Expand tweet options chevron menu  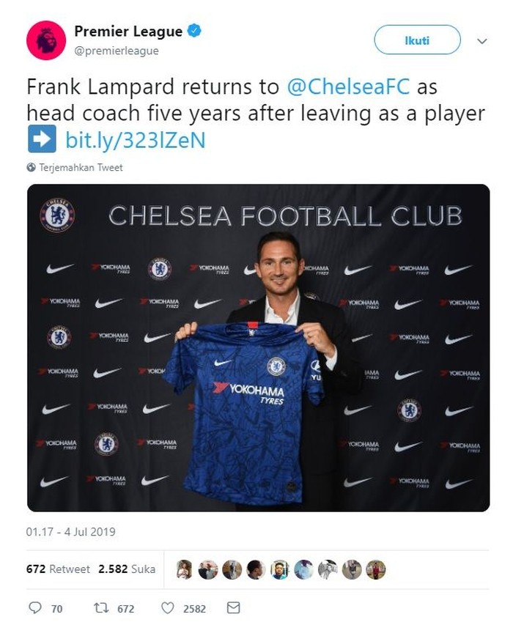pos(481,41)
